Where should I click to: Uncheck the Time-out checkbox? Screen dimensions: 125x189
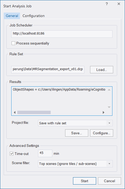pos(12,154)
